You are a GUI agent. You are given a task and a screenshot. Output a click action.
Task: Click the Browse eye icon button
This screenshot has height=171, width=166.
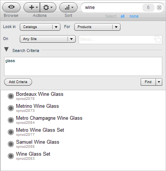point(11,7)
